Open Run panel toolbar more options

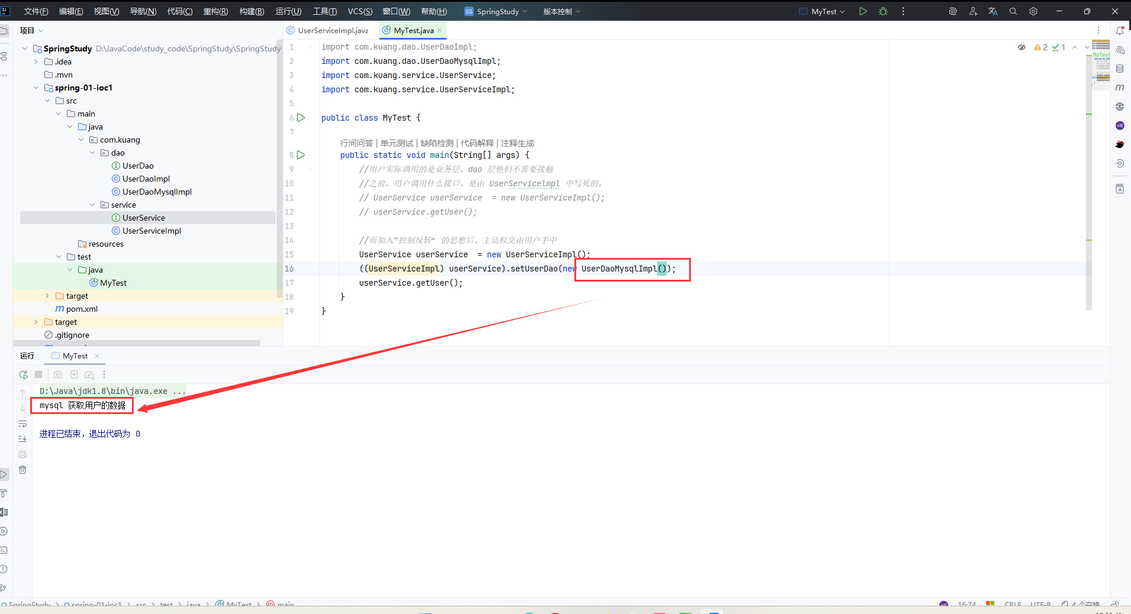[x=104, y=374]
